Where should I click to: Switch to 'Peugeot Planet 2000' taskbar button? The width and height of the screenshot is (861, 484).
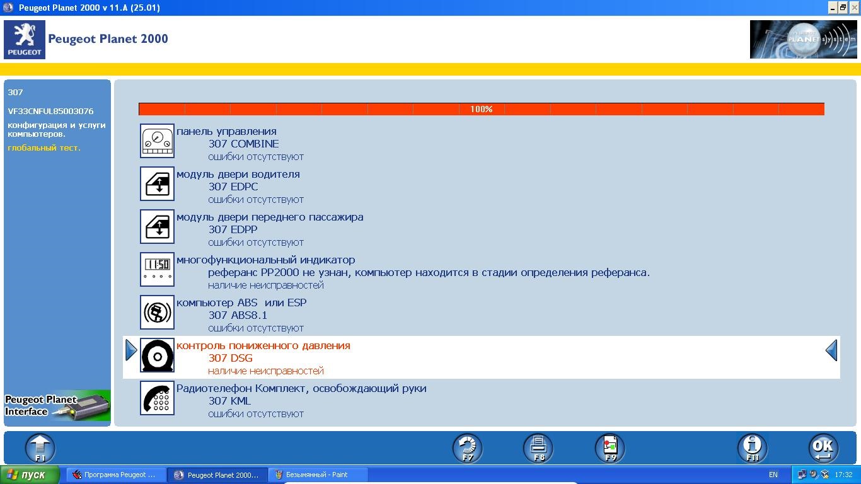217,475
